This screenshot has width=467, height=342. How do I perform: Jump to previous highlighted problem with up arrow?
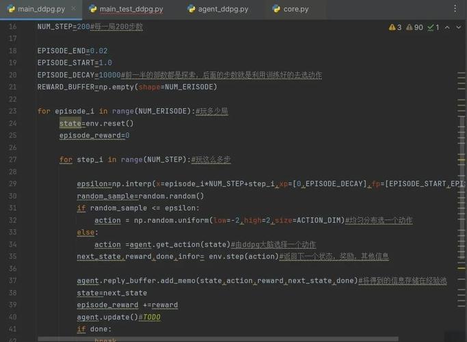(x=448, y=27)
